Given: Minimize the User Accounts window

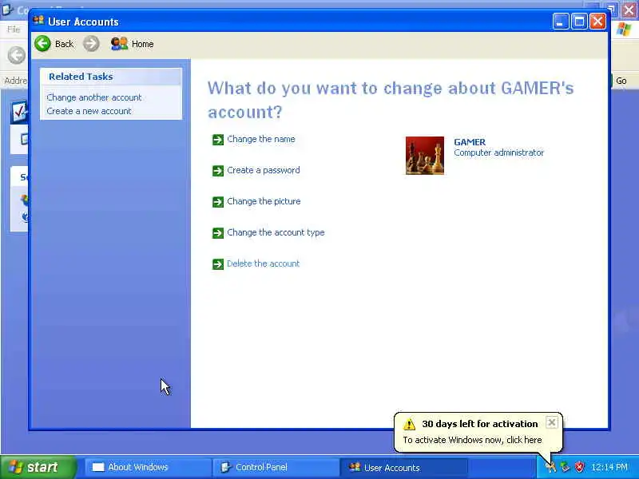Looking at the screenshot, I should point(561,22).
